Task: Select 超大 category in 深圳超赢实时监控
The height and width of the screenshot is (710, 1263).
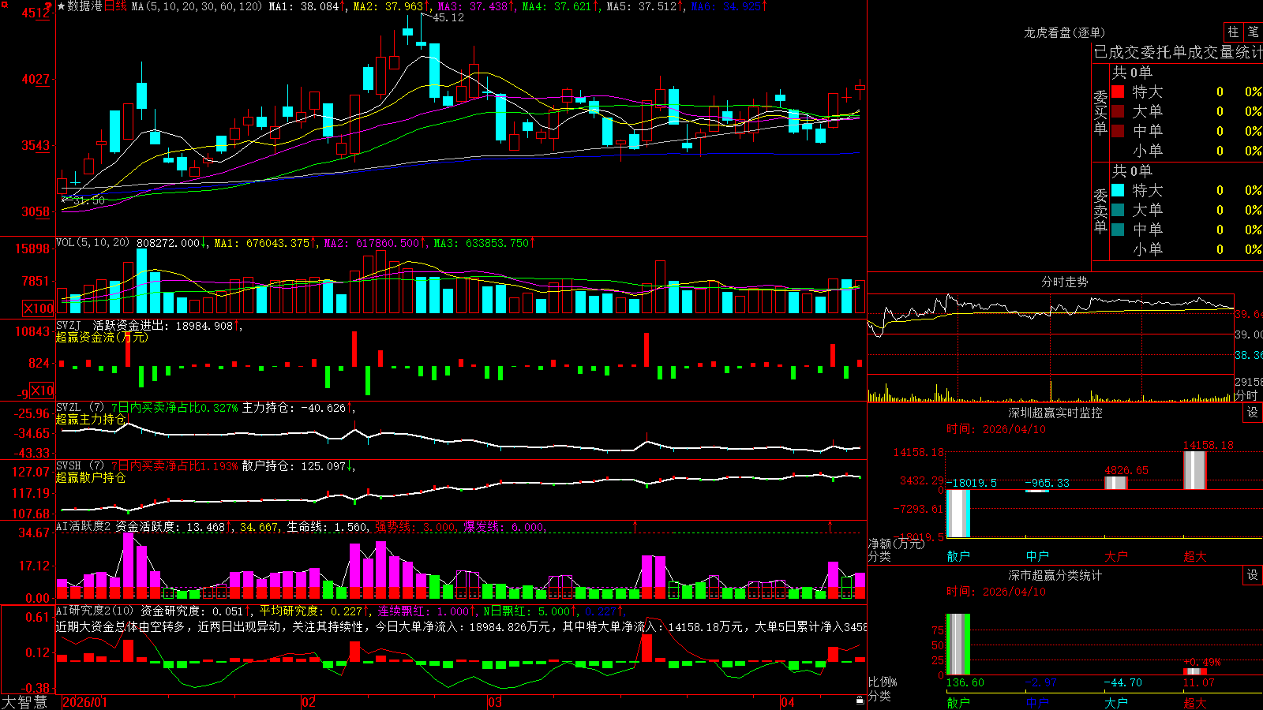Action: 1195,556
